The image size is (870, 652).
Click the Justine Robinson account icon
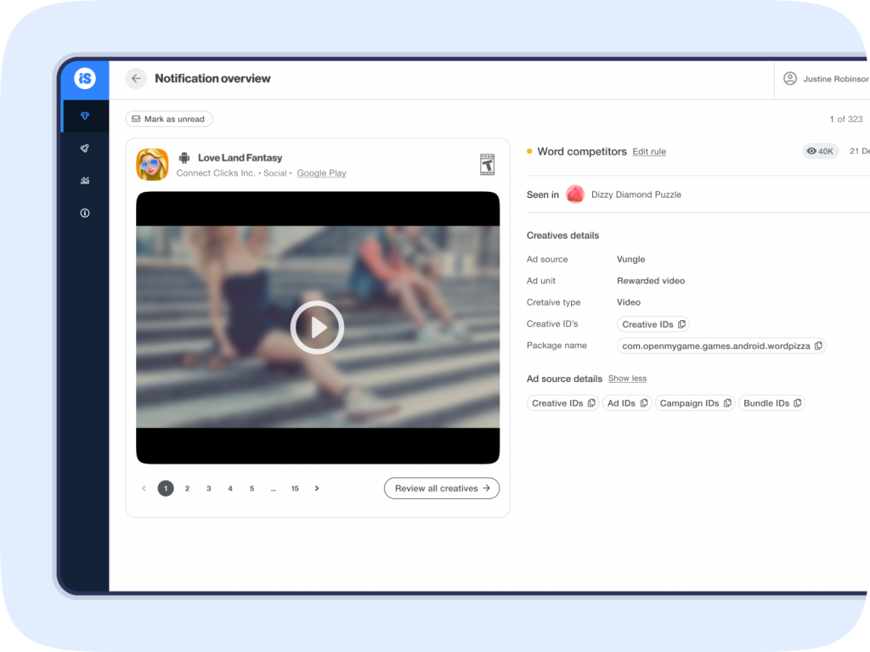point(790,78)
